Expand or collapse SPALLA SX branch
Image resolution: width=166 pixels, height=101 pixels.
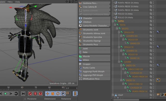pyautogui.click(x=119, y=47)
